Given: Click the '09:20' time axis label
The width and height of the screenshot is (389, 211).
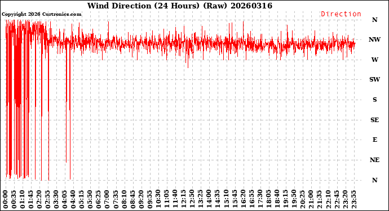Looking at the screenshot, I should (142, 199).
